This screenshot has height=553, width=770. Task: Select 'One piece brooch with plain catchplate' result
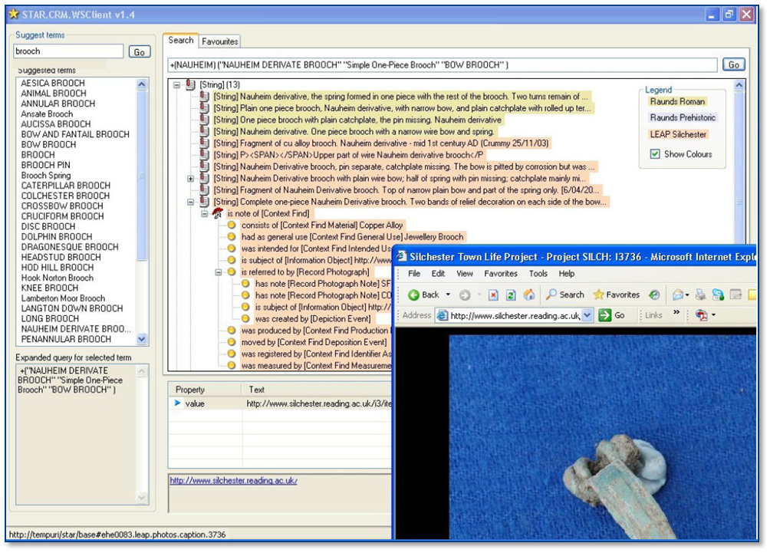[357, 120]
